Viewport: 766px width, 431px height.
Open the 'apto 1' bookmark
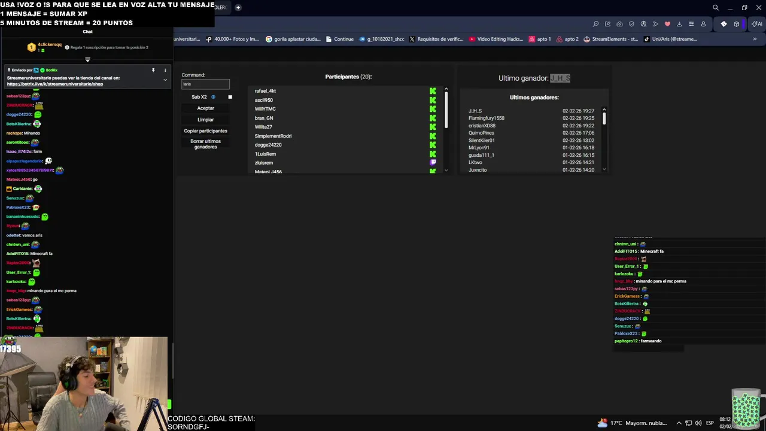540,39
